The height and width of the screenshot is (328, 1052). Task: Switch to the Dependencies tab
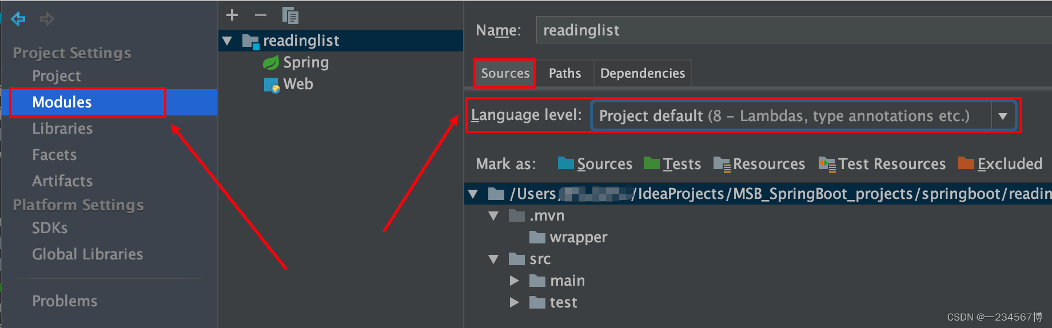pos(642,73)
